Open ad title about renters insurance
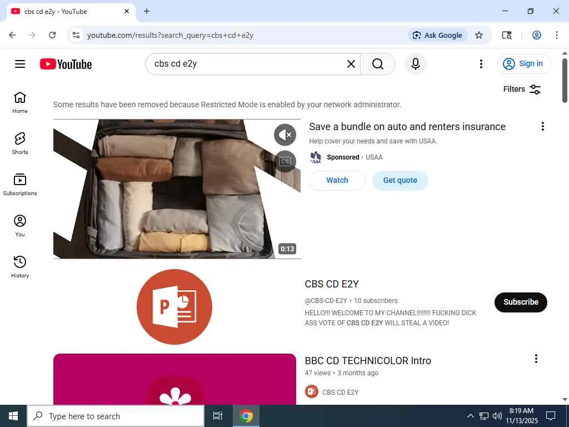 point(407,126)
